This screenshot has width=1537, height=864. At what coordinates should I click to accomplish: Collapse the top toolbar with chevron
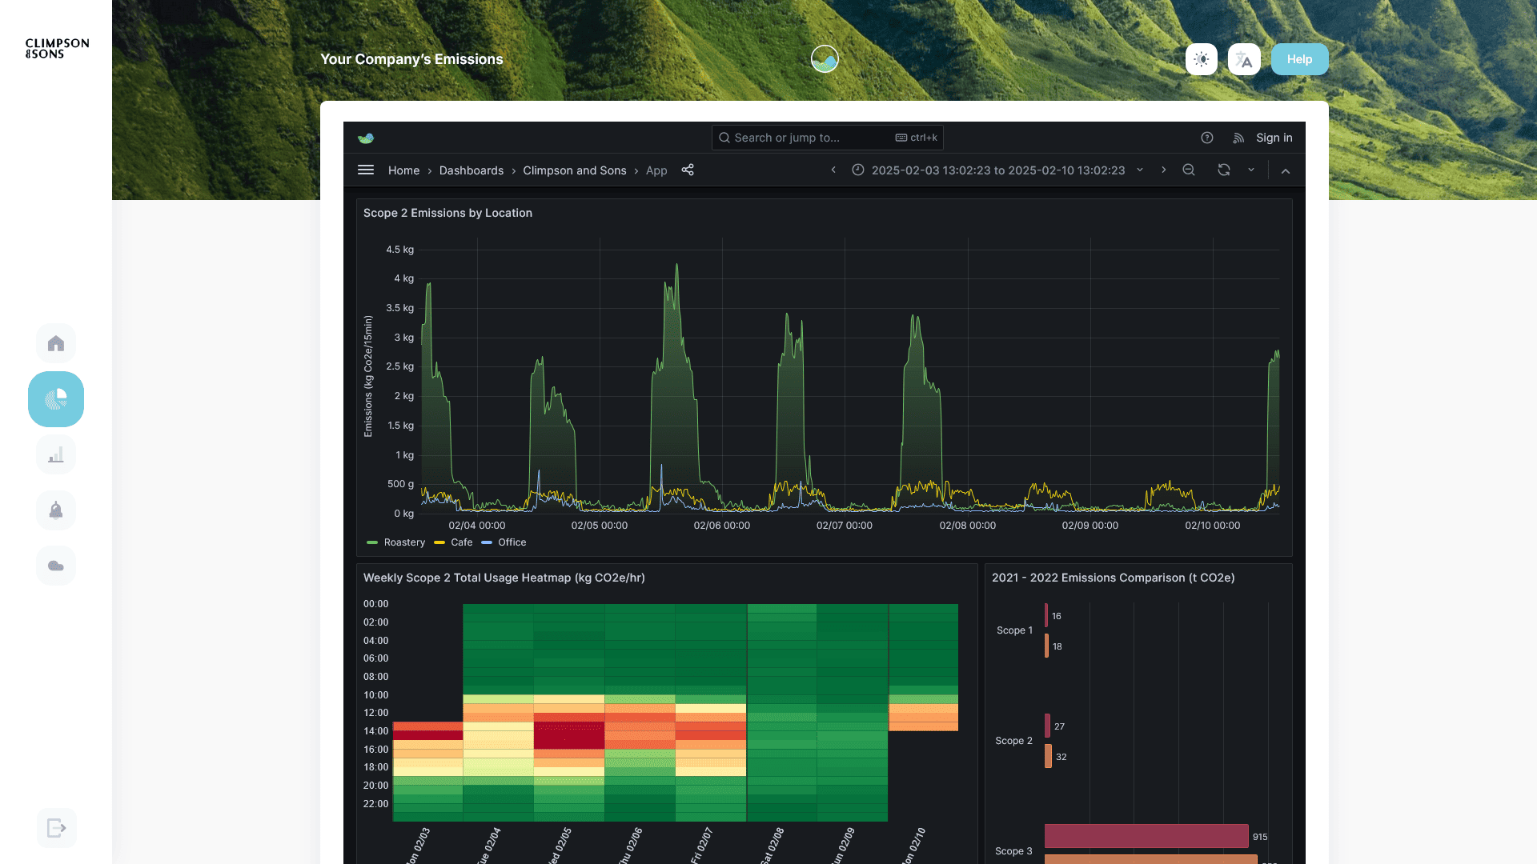click(1286, 170)
